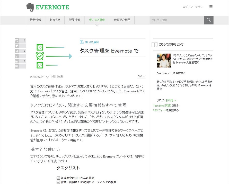Screen dimensions: 229x184
Task: Share article via Facebook icon
Action: [x=17, y=51]
